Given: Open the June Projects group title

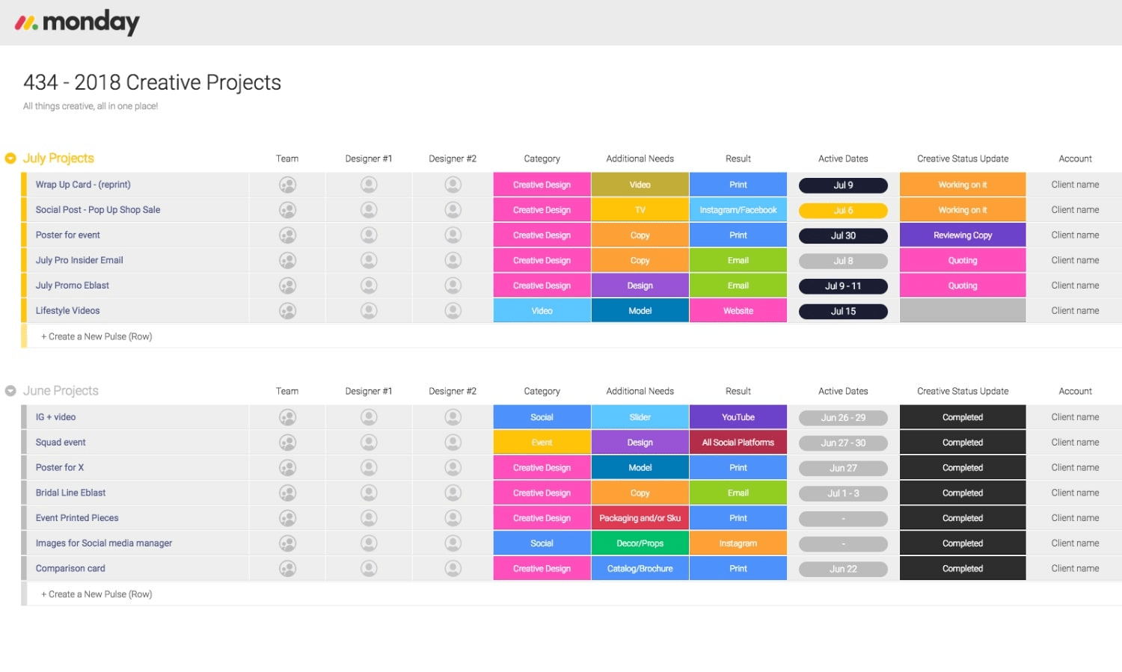Looking at the screenshot, I should pyautogui.click(x=61, y=391).
